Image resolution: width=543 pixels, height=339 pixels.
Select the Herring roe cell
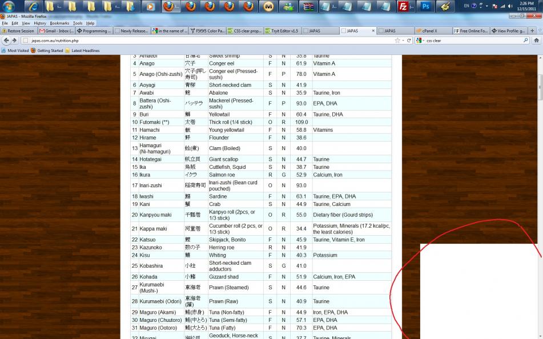235,248
